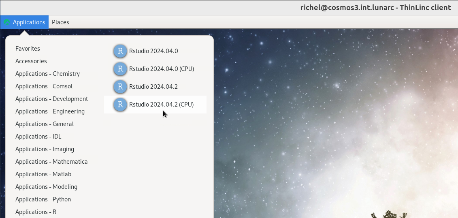Open Applications - Development category
This screenshot has height=218, width=458.
click(52, 99)
